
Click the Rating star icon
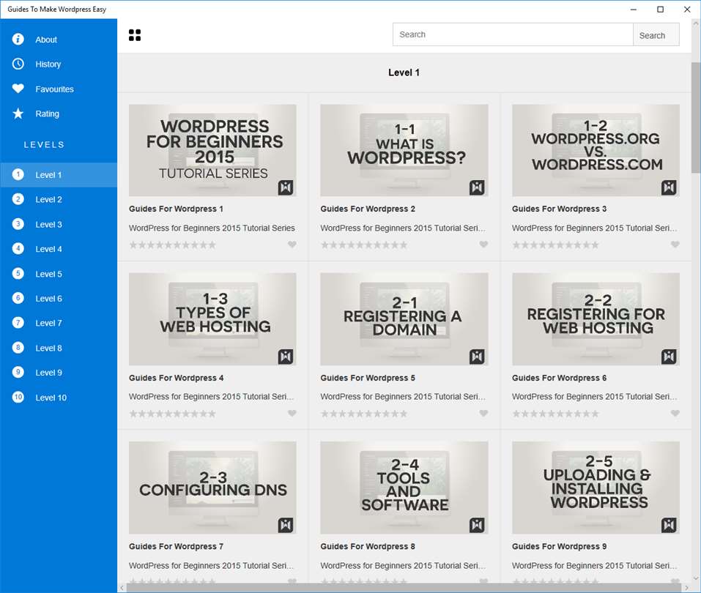18,113
